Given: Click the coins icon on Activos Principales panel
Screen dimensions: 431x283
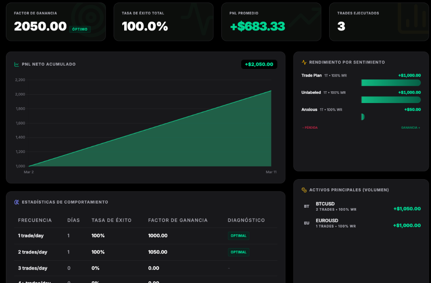Looking at the screenshot, I should (x=304, y=190).
